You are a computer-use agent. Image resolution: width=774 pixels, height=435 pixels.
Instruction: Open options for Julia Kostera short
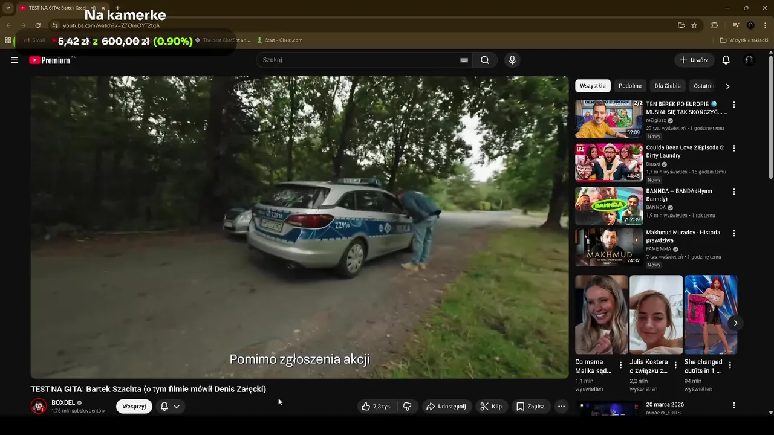[x=675, y=365]
